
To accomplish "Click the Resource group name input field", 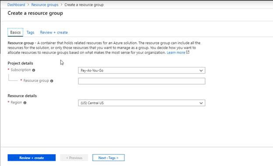I will pos(142,81).
